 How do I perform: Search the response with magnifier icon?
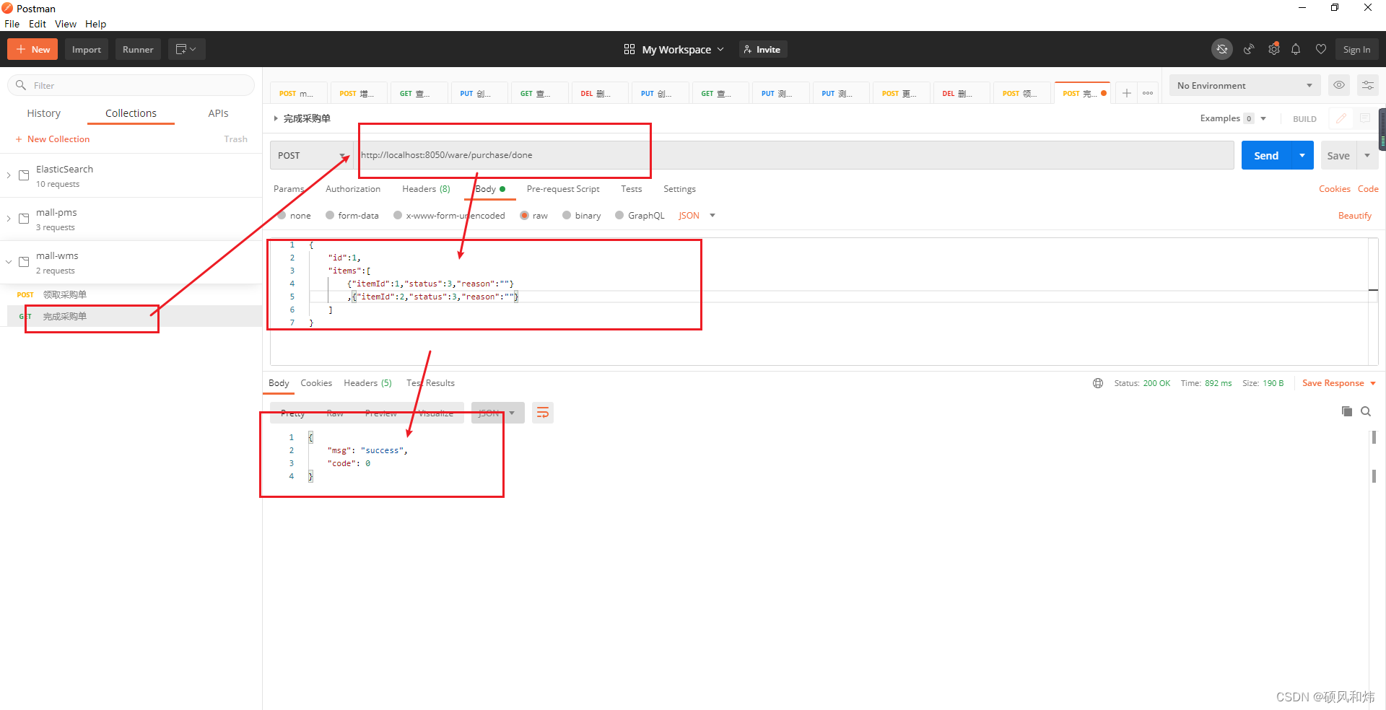coord(1366,411)
